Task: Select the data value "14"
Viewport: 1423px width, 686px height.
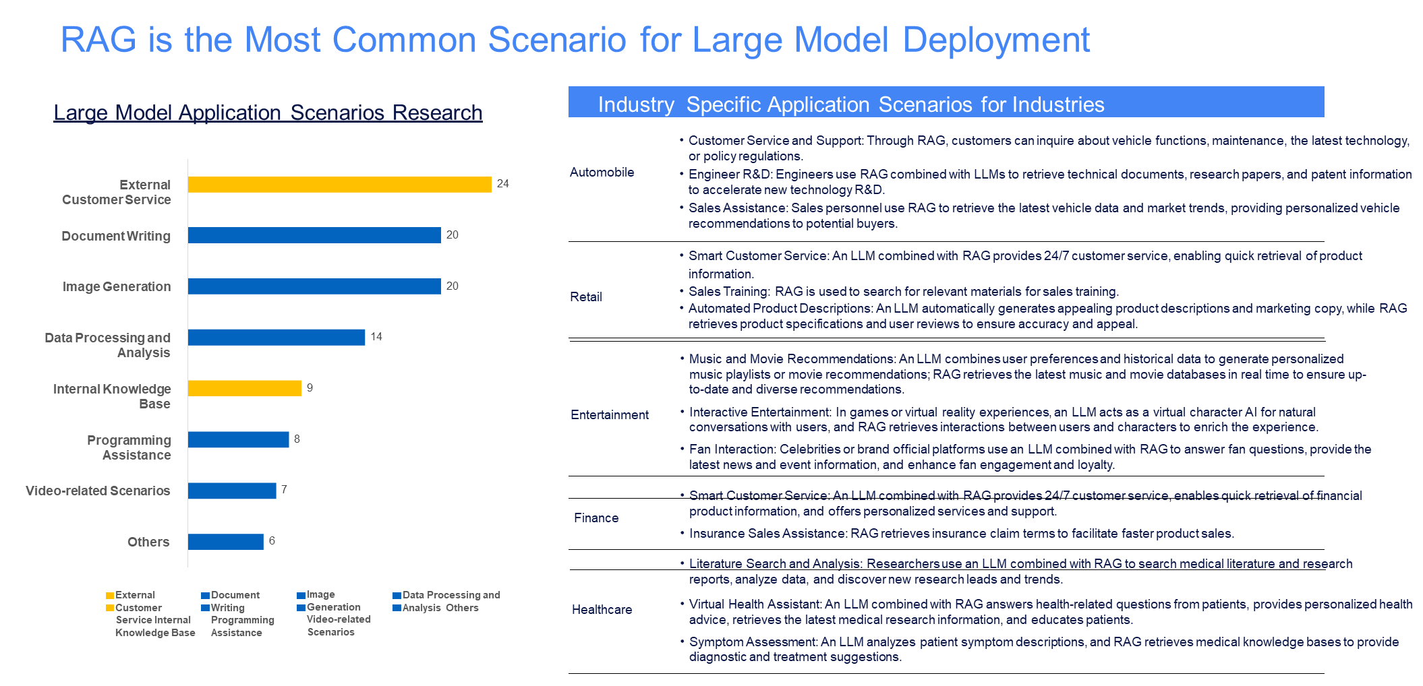Action: click(x=376, y=336)
